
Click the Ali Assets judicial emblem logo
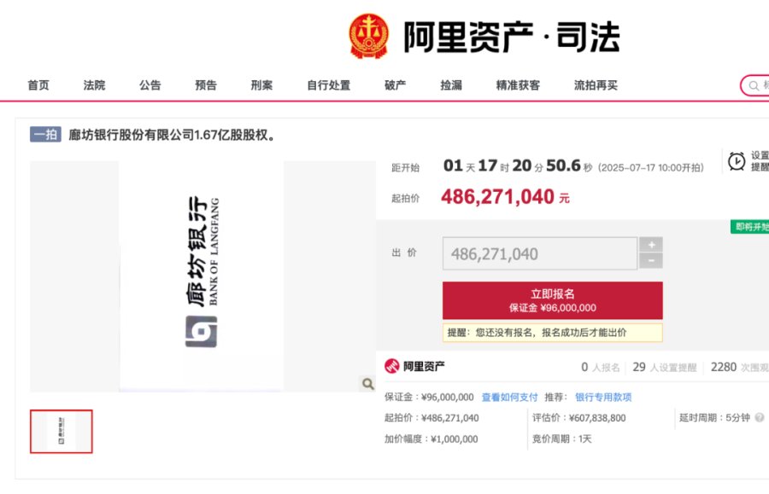click(368, 36)
